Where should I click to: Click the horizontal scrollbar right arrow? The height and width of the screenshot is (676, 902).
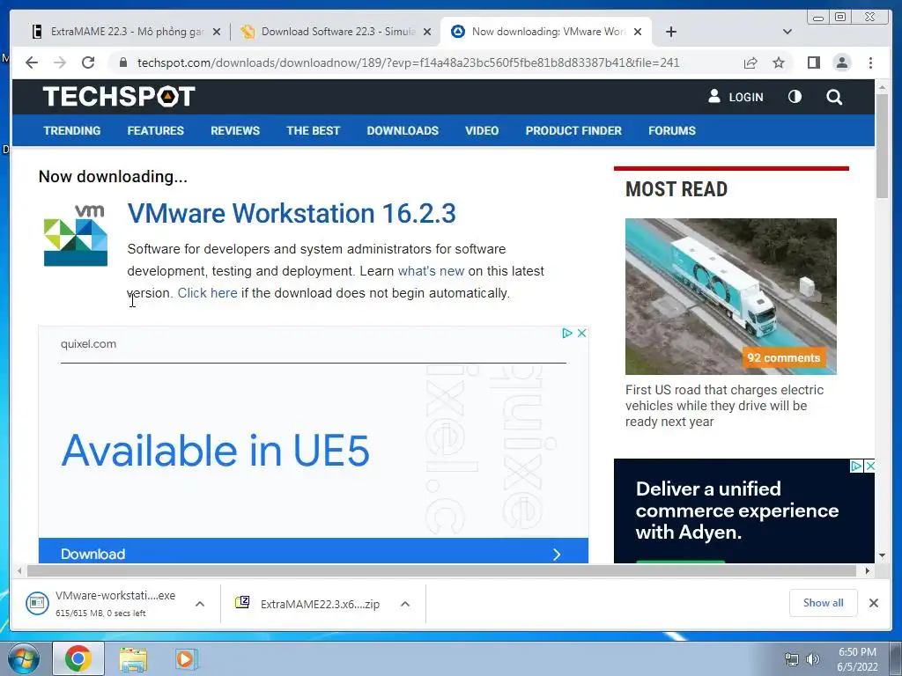coord(868,570)
